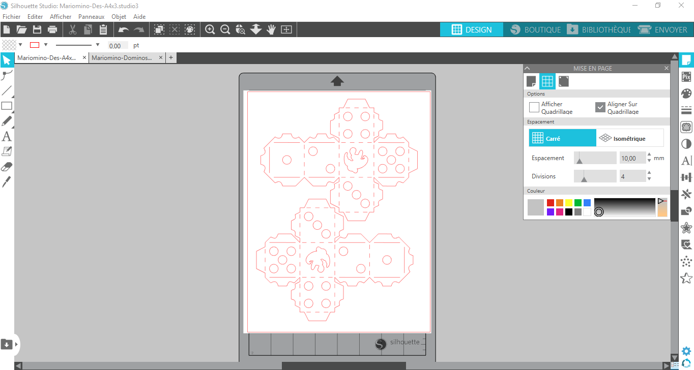Viewport: 694px width, 370px height.
Task: Zoom out with the magnifier minus icon
Action: [225, 29]
